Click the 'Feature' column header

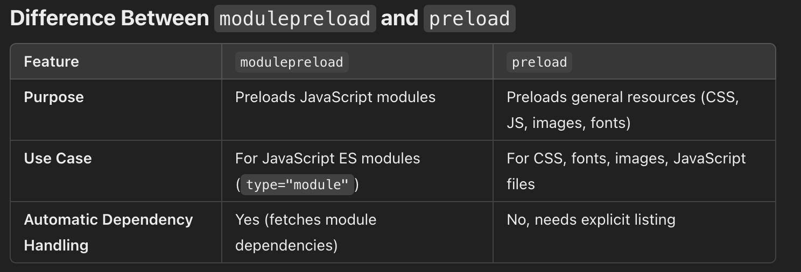pos(51,62)
